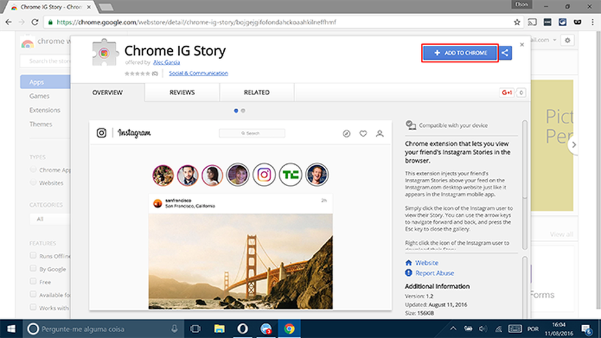
Task: Click the compatible with your device icon
Action: pos(410,125)
